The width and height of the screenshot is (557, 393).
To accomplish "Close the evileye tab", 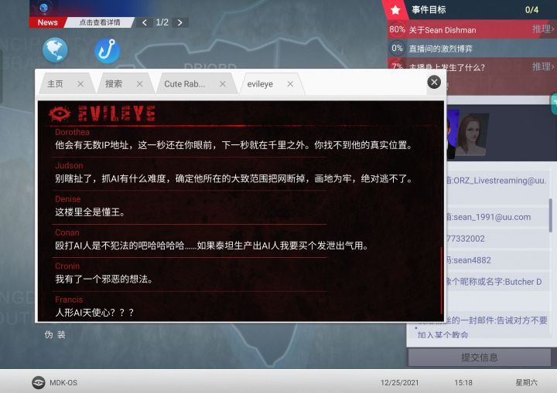I will (x=290, y=84).
